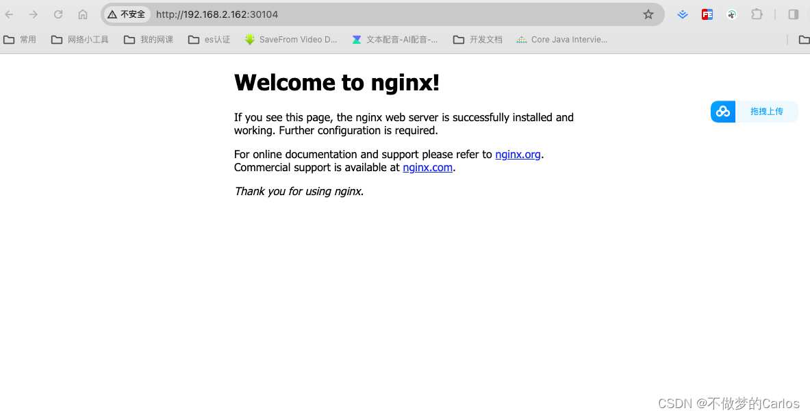Screen dimensions: 810x417
Task: Click the blue cloud upload icon
Action: click(722, 112)
